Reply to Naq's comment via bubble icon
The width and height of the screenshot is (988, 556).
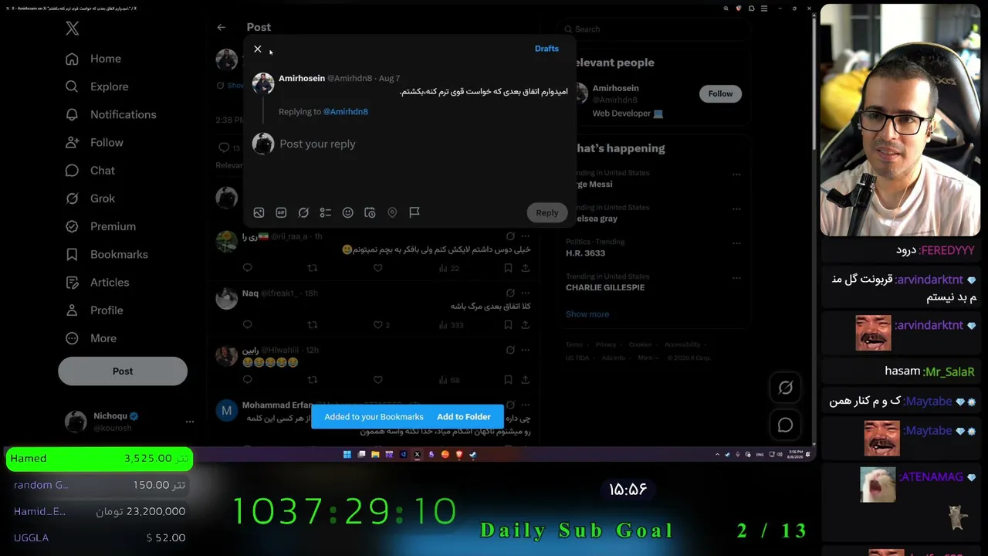(248, 325)
